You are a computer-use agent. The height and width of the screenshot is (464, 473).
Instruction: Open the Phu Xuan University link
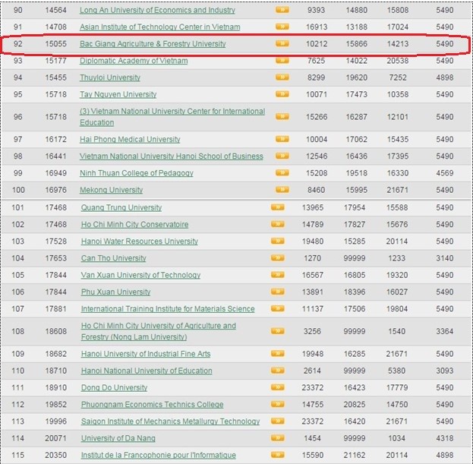click(x=115, y=292)
